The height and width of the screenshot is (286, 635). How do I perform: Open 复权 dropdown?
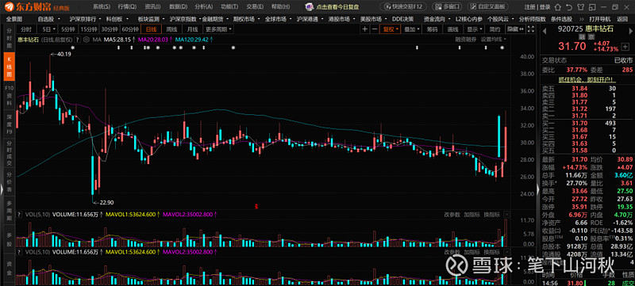tap(390, 29)
